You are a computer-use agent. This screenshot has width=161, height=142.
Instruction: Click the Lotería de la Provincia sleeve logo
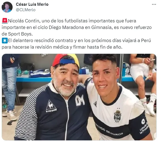[144, 126]
